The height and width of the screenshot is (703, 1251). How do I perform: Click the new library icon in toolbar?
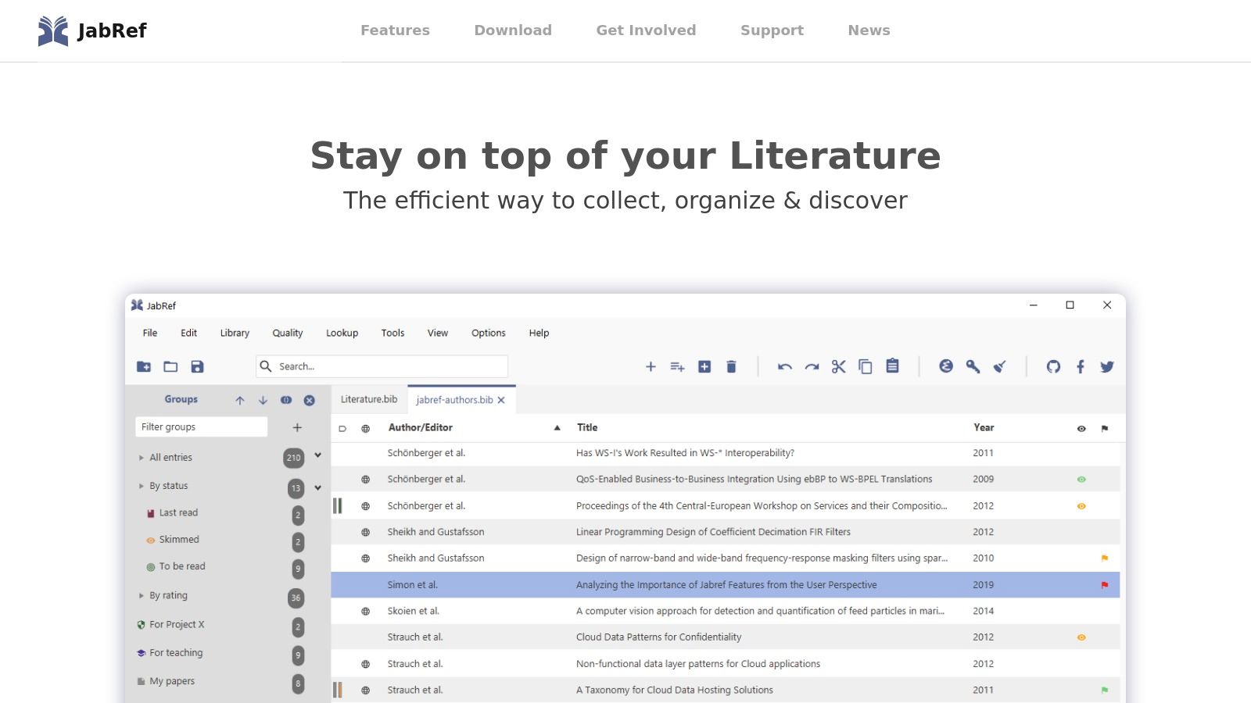click(x=144, y=366)
